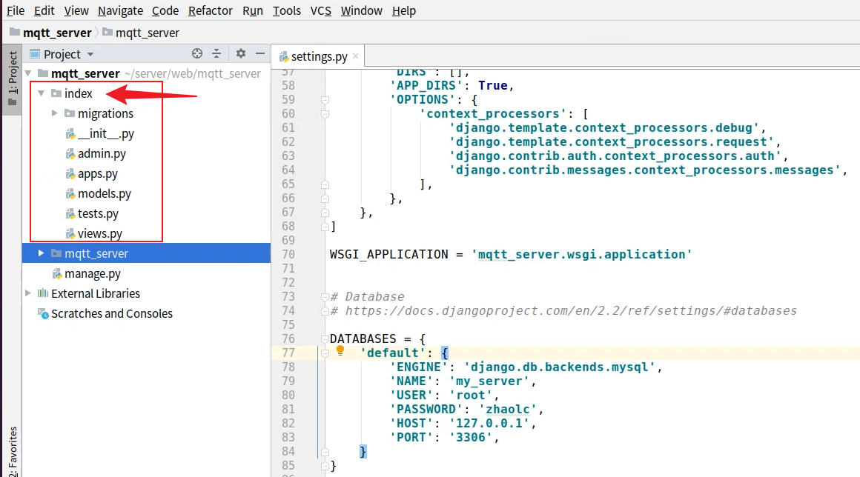860x477 pixels.
Task: Click the Python file icon of views.py
Action: click(x=70, y=234)
